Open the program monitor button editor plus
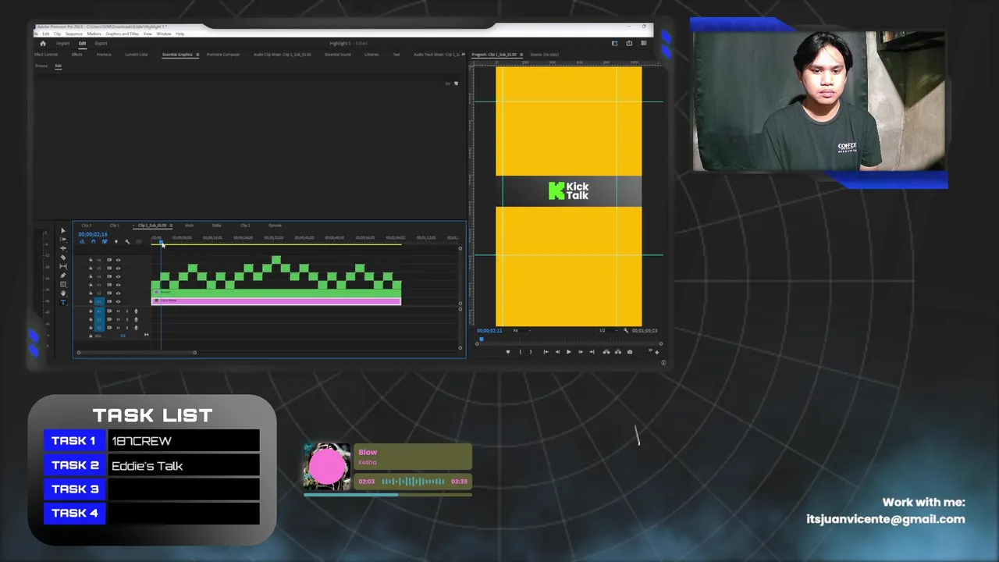This screenshot has height=562, width=999. point(656,353)
